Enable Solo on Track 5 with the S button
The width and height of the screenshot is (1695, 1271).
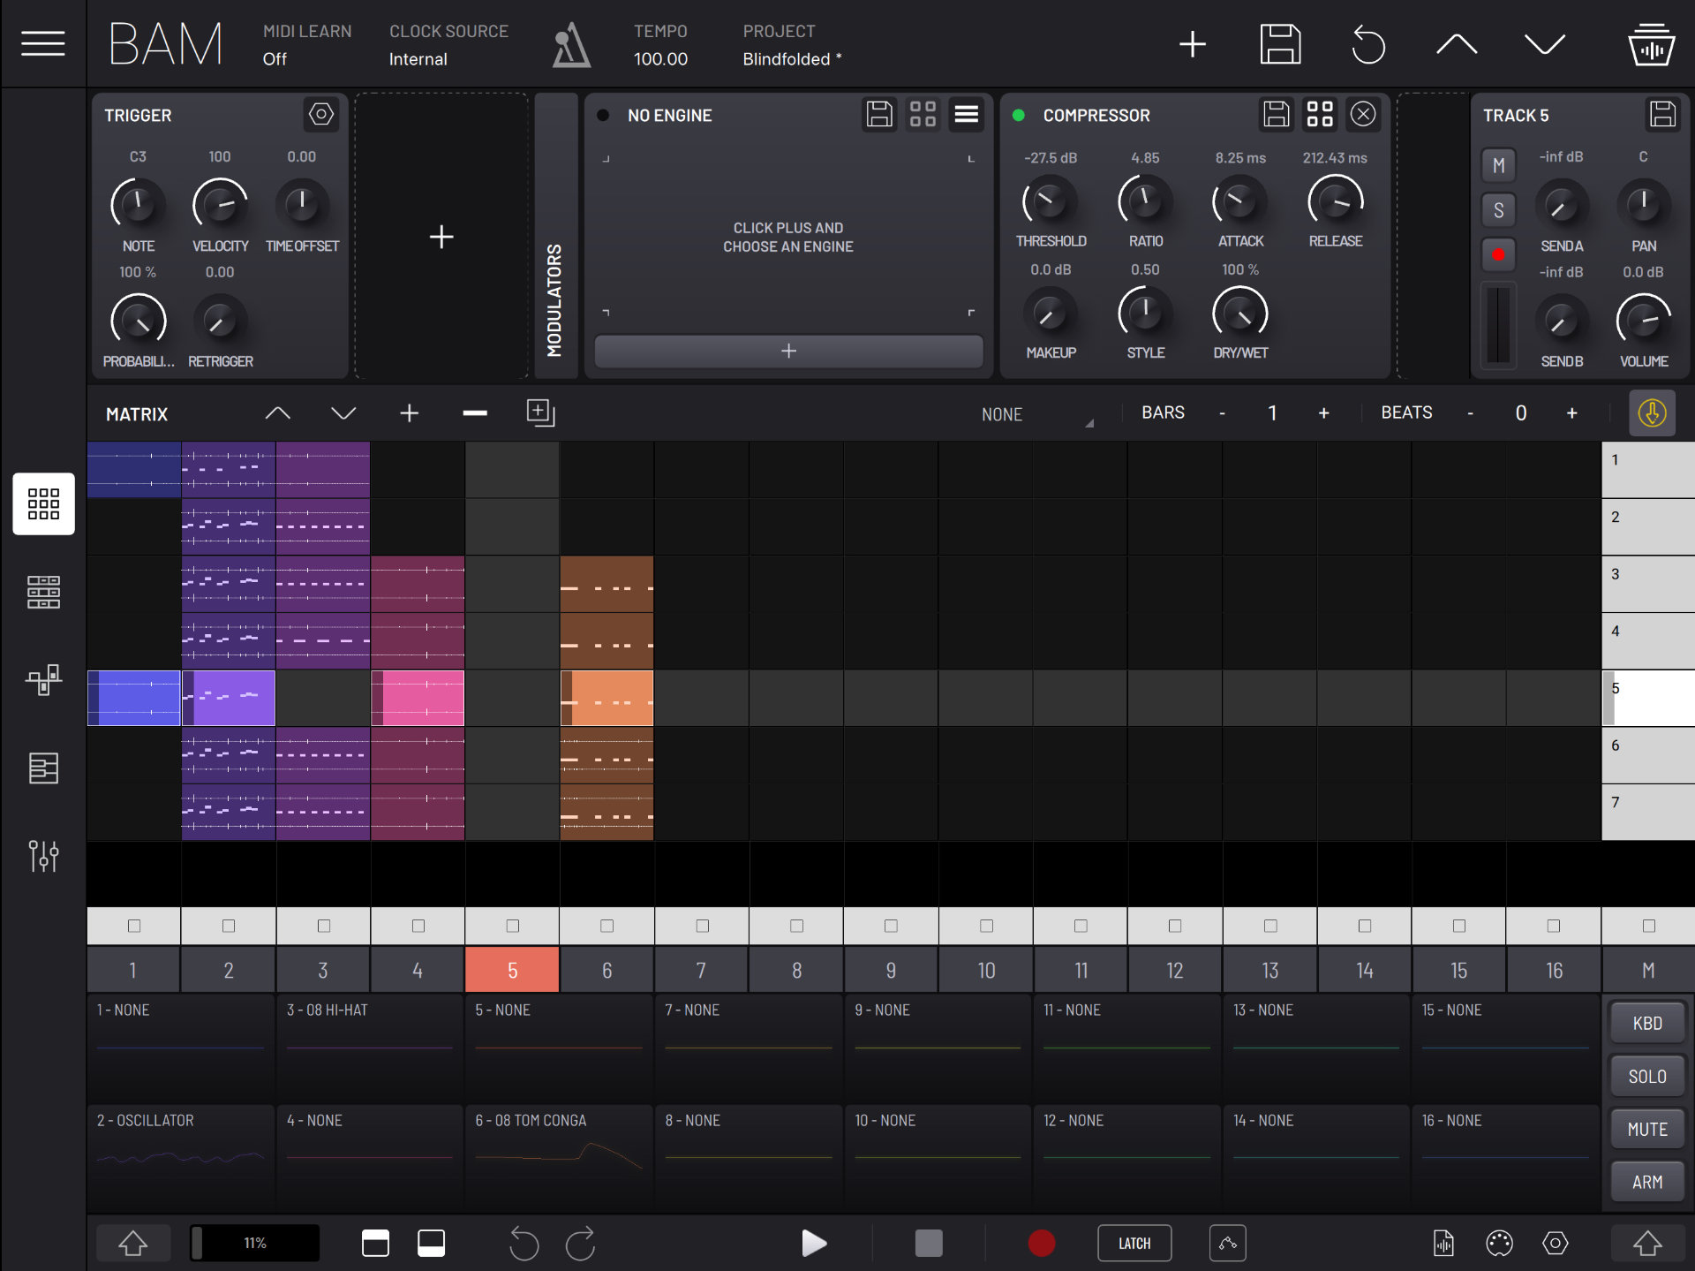(x=1498, y=209)
